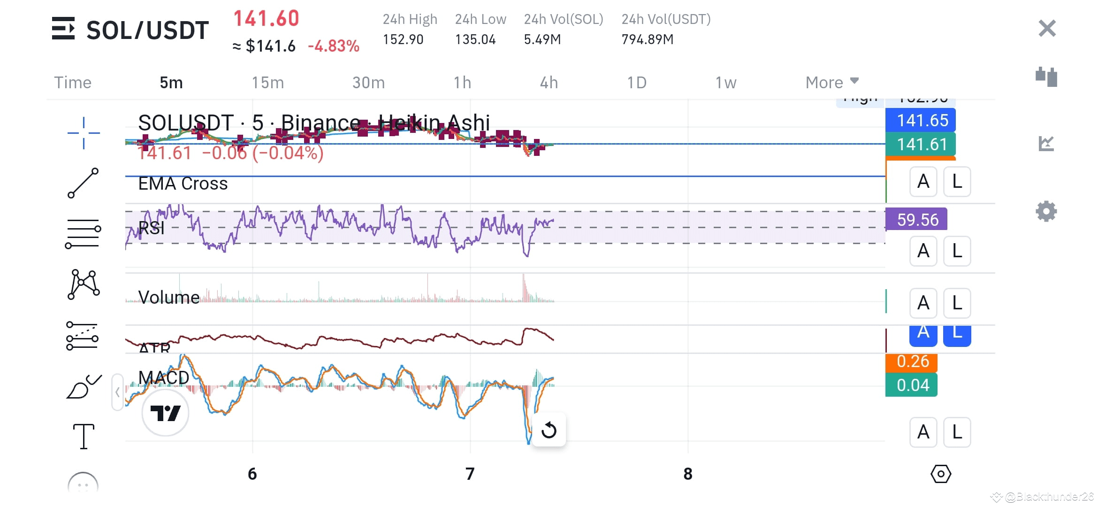Select the projection forecast tool
This screenshot has height=507, width=1098.
[x=83, y=336]
